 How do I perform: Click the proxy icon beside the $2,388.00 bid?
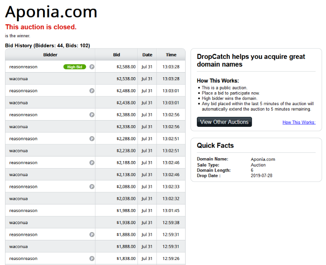(x=92, y=115)
